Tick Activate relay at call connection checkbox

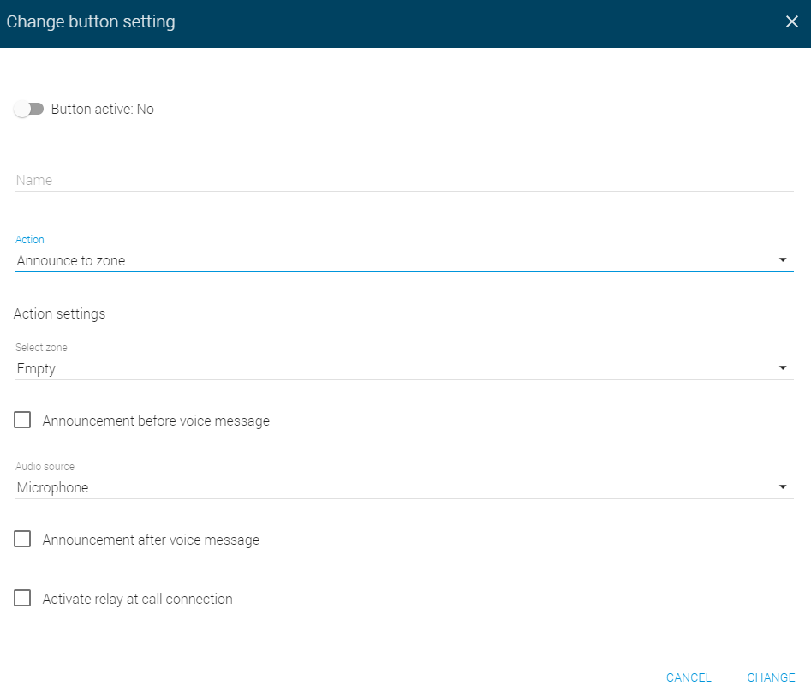click(x=22, y=598)
